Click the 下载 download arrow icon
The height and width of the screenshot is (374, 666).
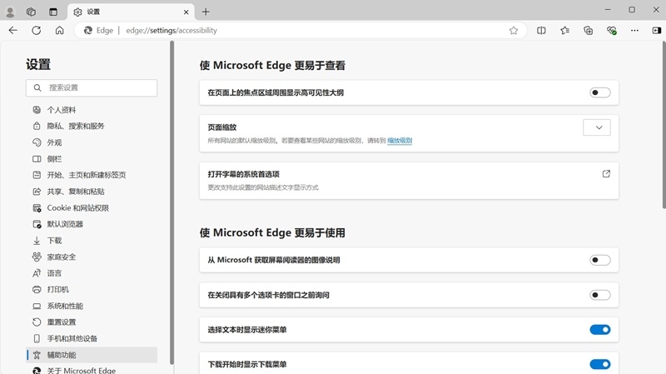point(37,241)
